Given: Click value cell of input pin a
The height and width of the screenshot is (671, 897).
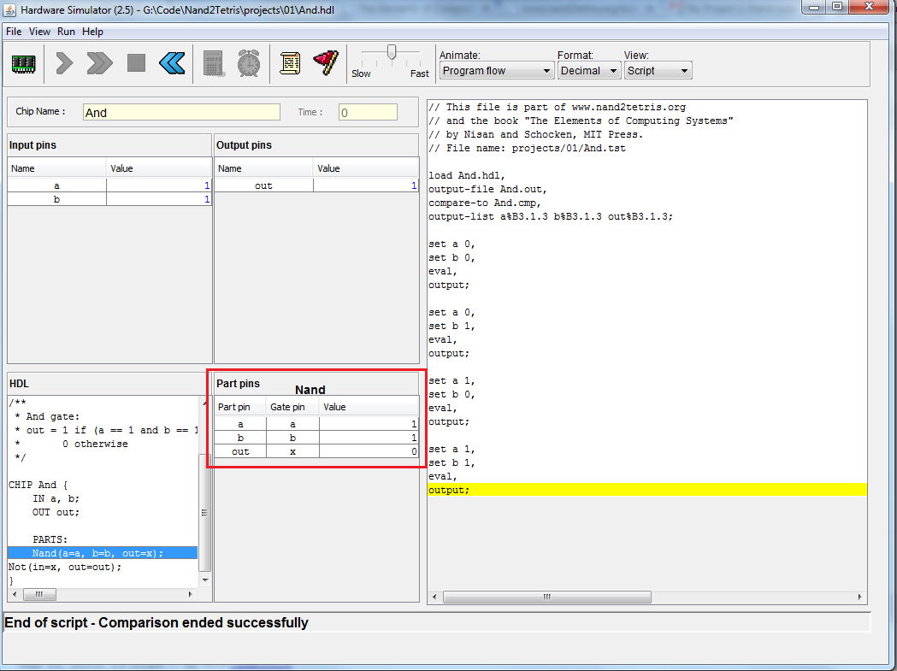Looking at the screenshot, I should 159,185.
